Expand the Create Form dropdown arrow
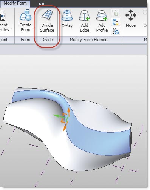 coord(34,28)
